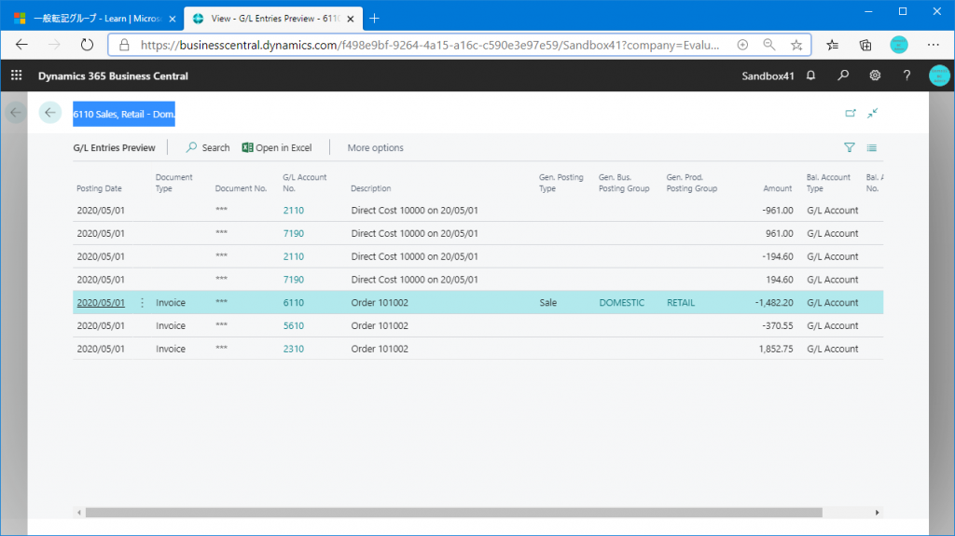
Task: Click the Dynamics 365 Business Central title
Action: [113, 76]
